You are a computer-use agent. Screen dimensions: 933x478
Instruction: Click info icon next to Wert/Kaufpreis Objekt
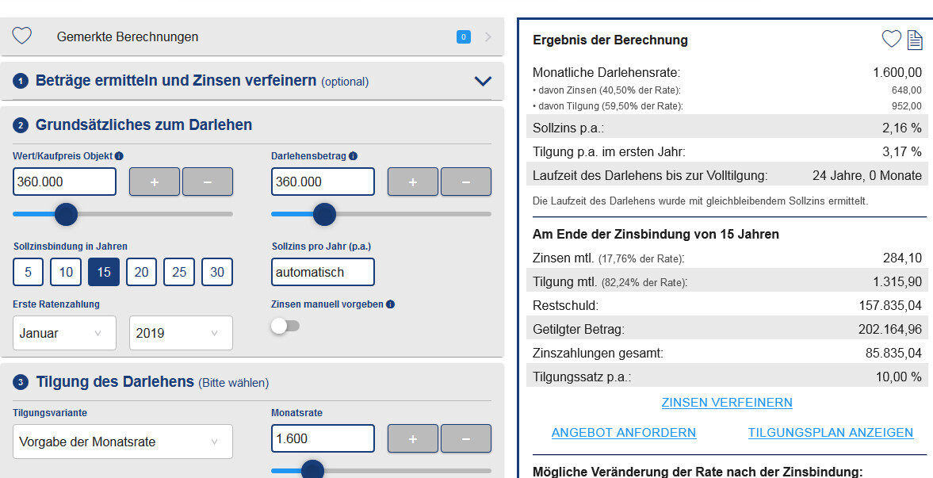[x=119, y=156]
